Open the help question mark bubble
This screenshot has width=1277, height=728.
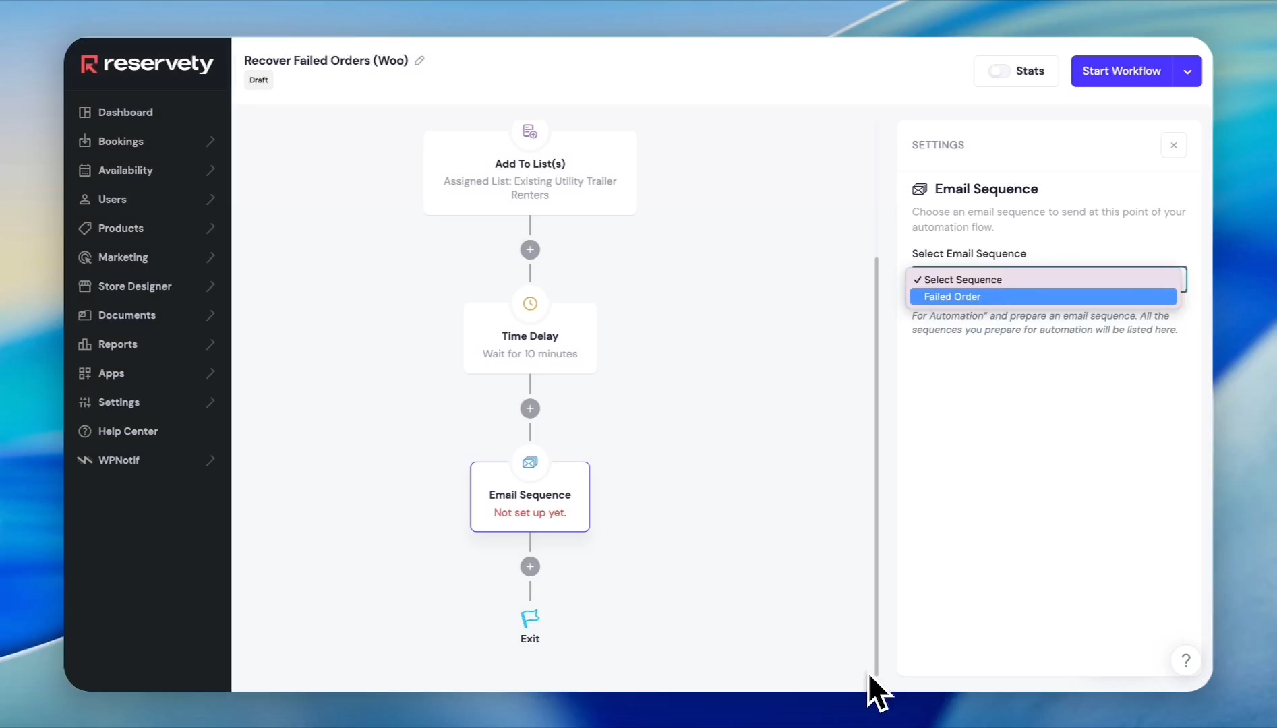pos(1186,661)
